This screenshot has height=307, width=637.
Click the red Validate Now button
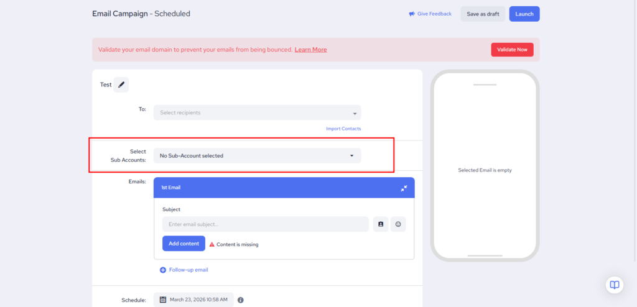point(512,50)
